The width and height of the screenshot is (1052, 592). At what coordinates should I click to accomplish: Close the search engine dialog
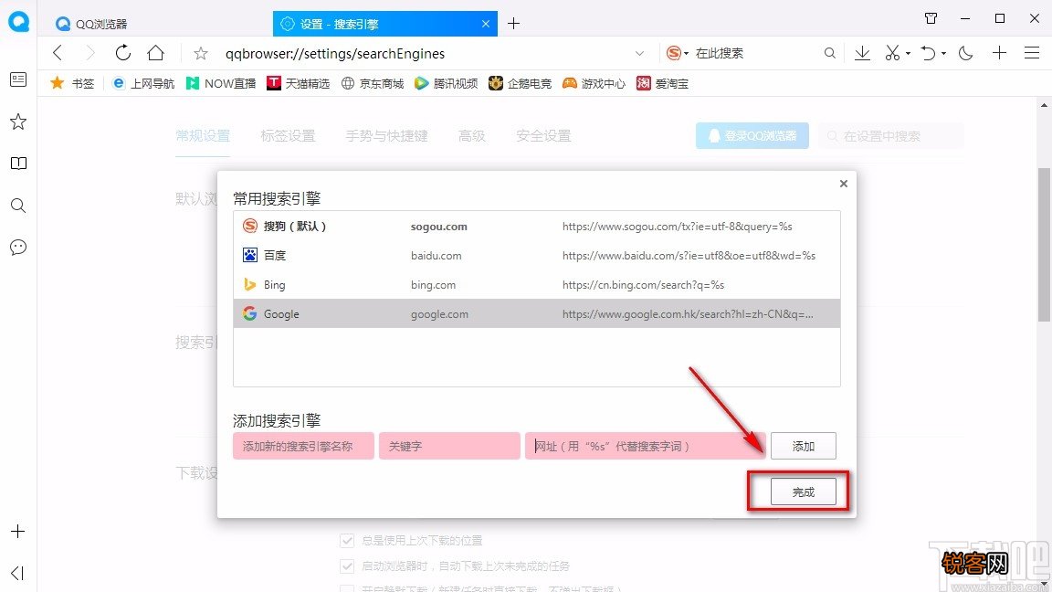(x=844, y=184)
